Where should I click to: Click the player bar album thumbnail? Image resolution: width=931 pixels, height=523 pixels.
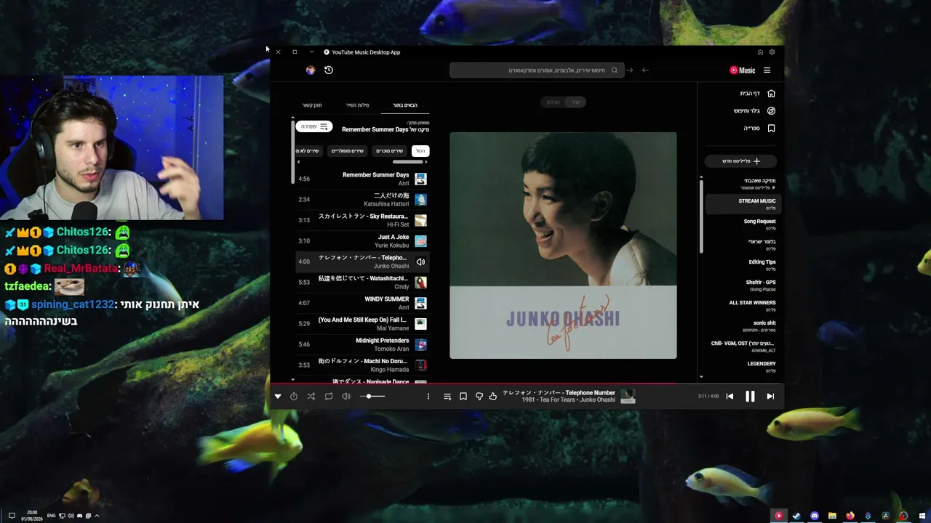point(628,397)
